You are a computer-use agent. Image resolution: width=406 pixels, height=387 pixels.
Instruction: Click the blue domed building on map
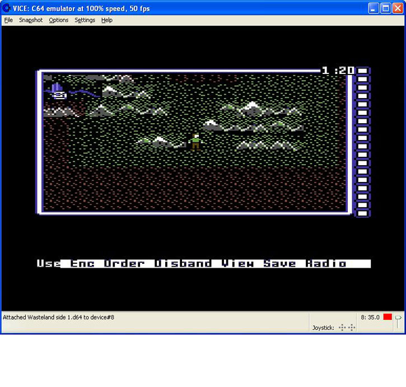click(58, 91)
